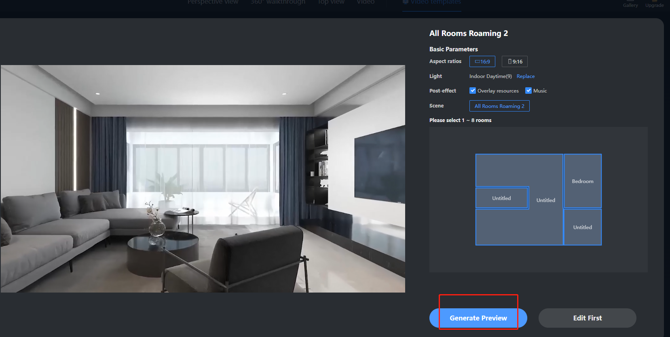Screen dimensions: 670x337
Task: Click the living room preview video
Action: 203,179
